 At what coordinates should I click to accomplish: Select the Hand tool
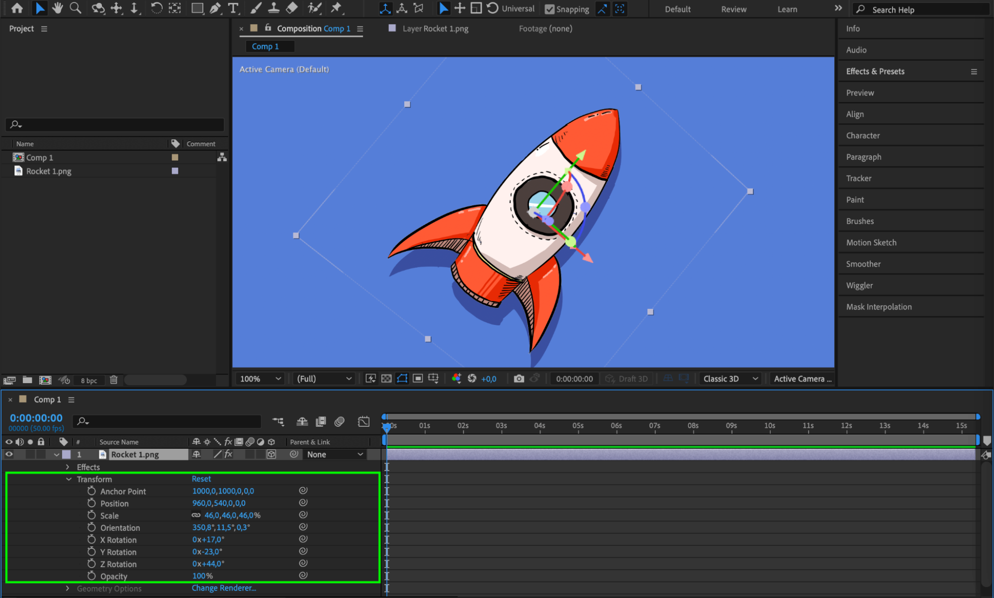[57, 8]
